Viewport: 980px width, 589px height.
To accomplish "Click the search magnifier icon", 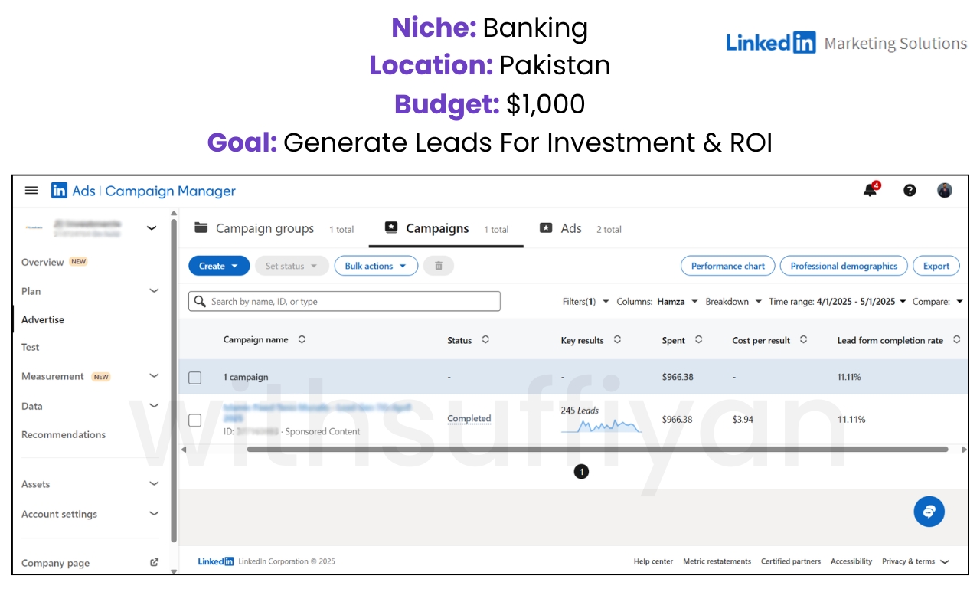I will [x=201, y=301].
